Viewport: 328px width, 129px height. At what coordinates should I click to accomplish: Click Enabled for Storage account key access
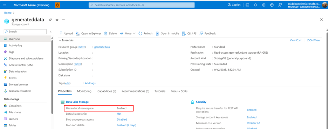(x=252, y=117)
